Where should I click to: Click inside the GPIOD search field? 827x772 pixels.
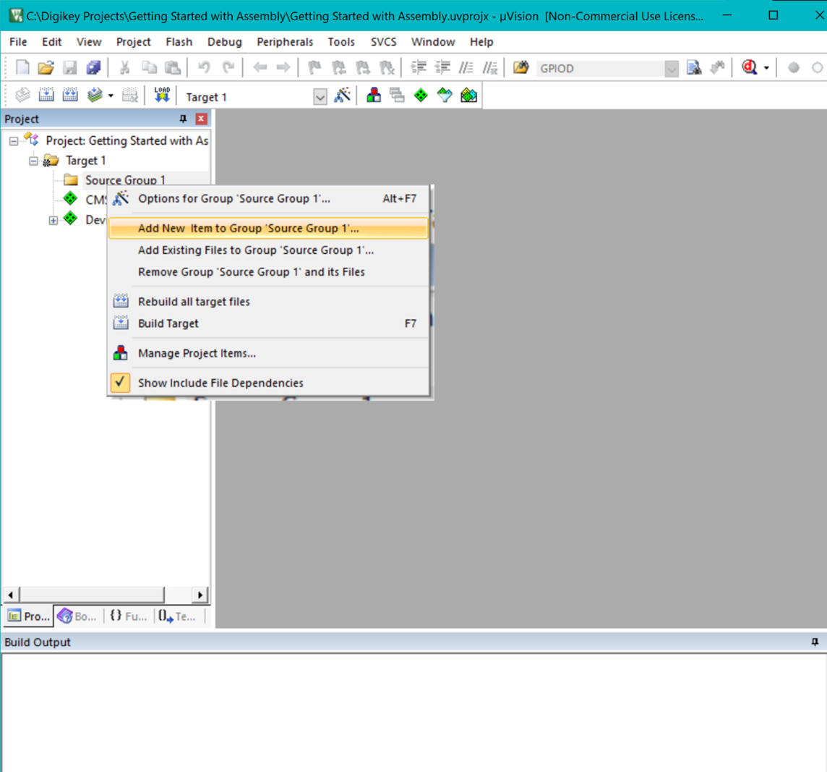coord(600,69)
